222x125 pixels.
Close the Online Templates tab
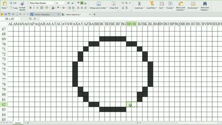[59, 15]
